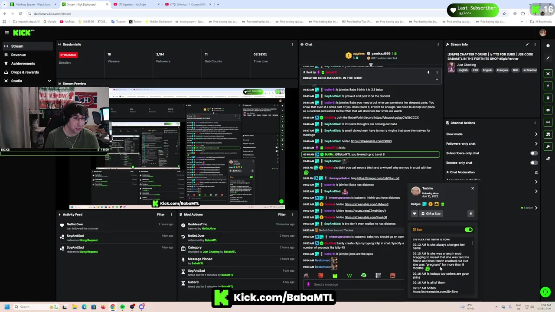The image size is (555, 312).
Task: Collapse chat leaderboard handle below ugglees
Action: click(371, 65)
